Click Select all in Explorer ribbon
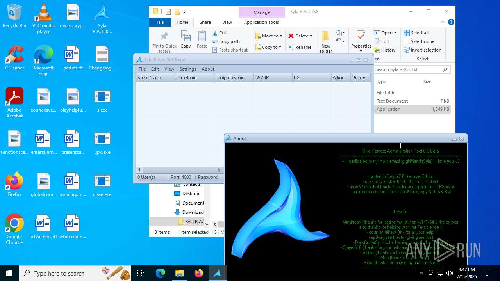 [416, 33]
